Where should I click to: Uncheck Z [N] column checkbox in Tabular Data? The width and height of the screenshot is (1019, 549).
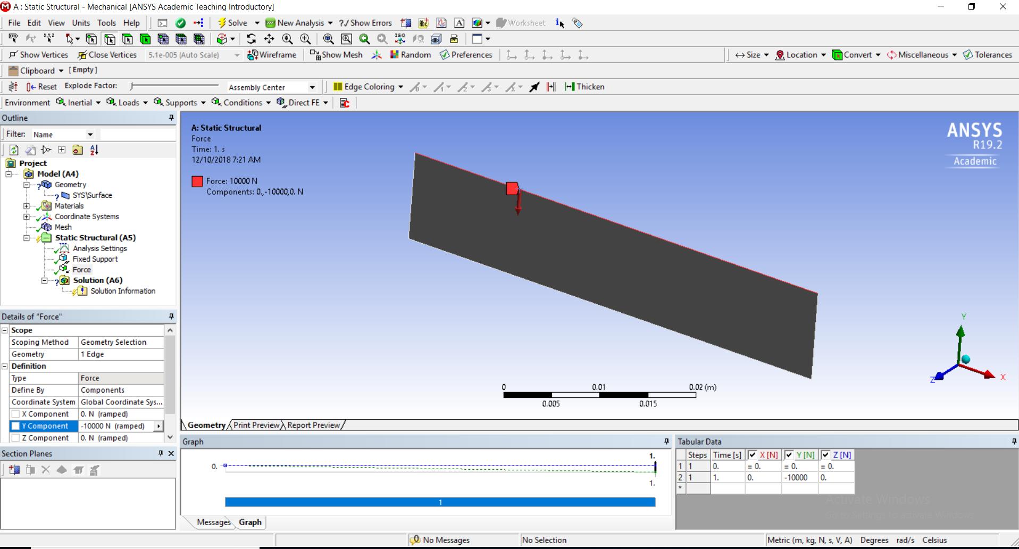pyautogui.click(x=825, y=455)
